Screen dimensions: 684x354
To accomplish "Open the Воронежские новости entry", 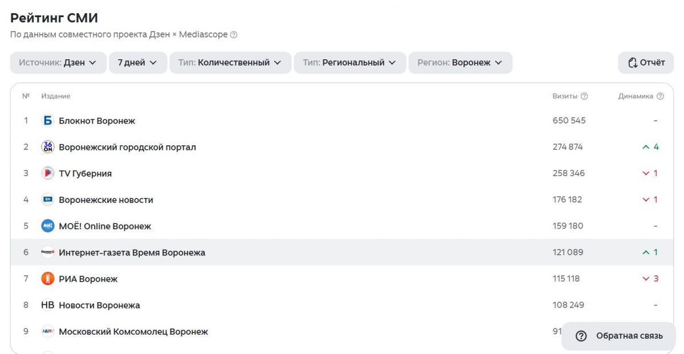I will [342, 200].
